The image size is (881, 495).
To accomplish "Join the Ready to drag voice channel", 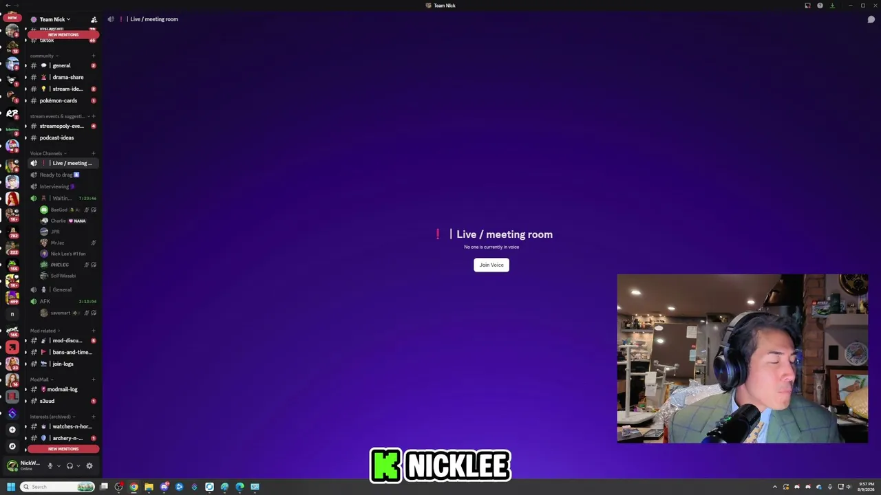I will click(63, 175).
